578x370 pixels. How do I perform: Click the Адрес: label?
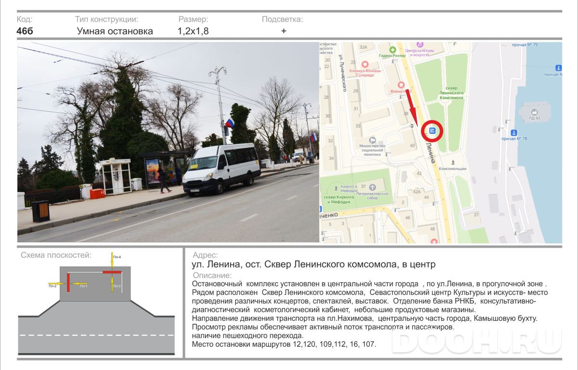[x=205, y=255]
